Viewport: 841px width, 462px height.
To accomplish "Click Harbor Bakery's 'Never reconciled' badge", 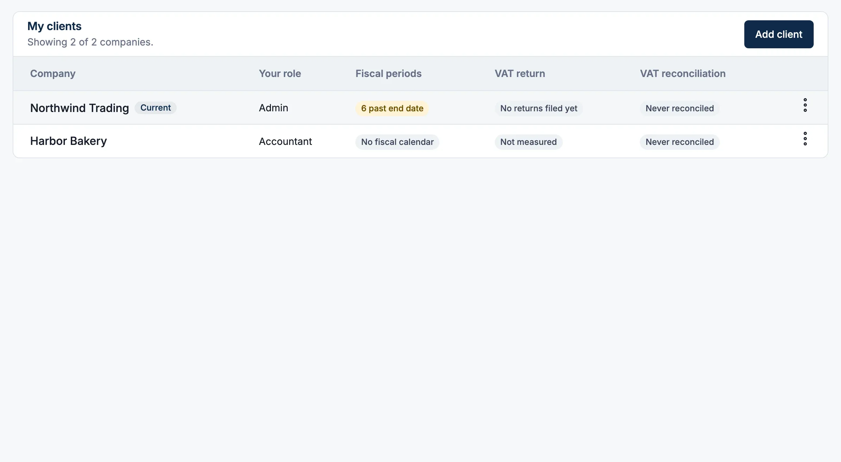I will (679, 142).
